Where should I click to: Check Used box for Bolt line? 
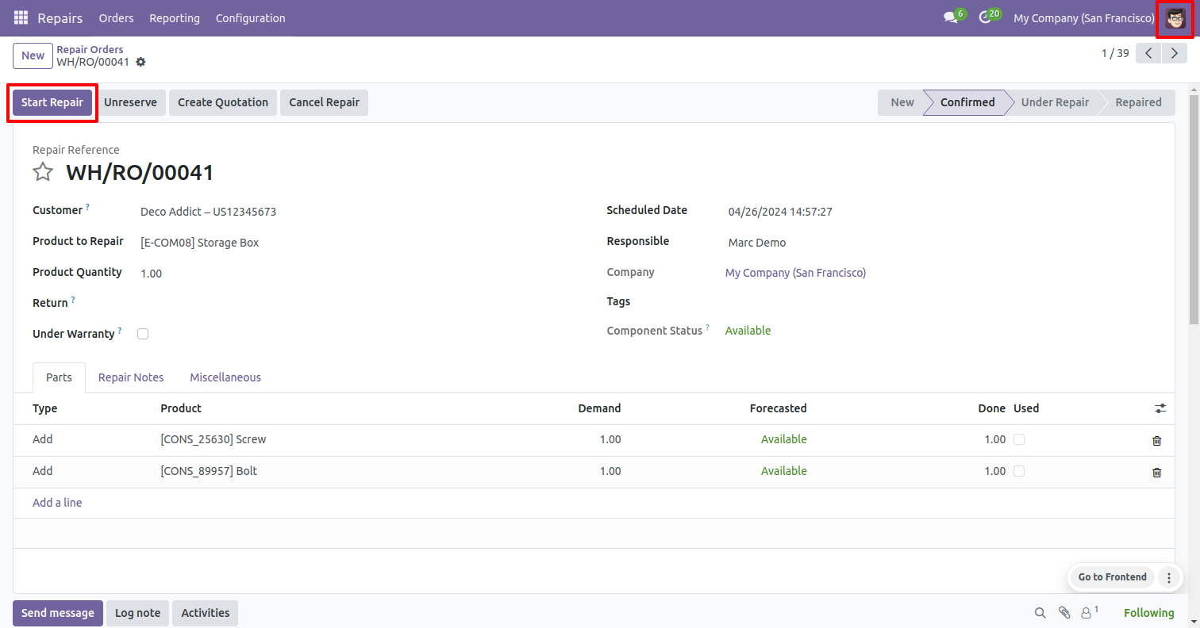(x=1019, y=471)
